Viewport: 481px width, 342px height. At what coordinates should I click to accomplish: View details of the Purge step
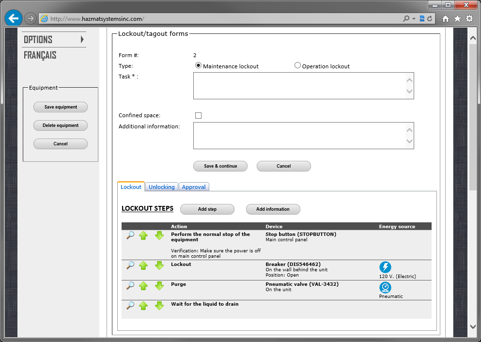130,285
